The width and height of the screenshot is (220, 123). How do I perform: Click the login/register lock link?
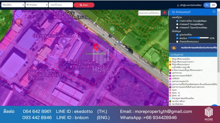[189, 5]
